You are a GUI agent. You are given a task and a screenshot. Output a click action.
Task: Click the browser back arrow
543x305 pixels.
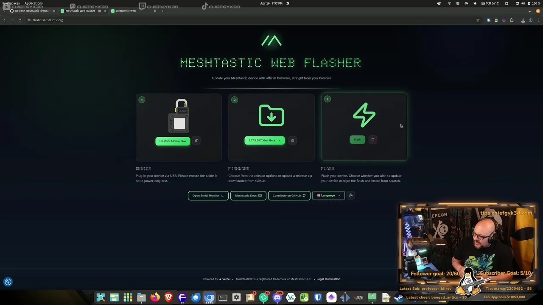pos(5,20)
